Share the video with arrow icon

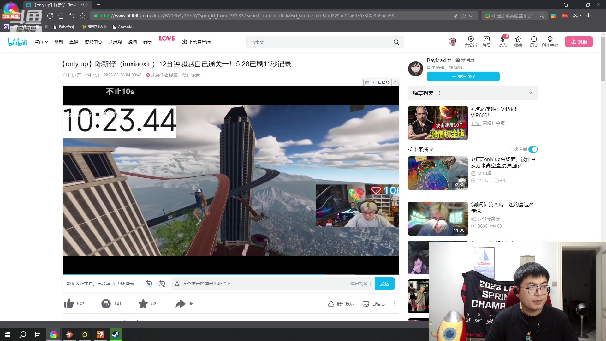pos(180,303)
